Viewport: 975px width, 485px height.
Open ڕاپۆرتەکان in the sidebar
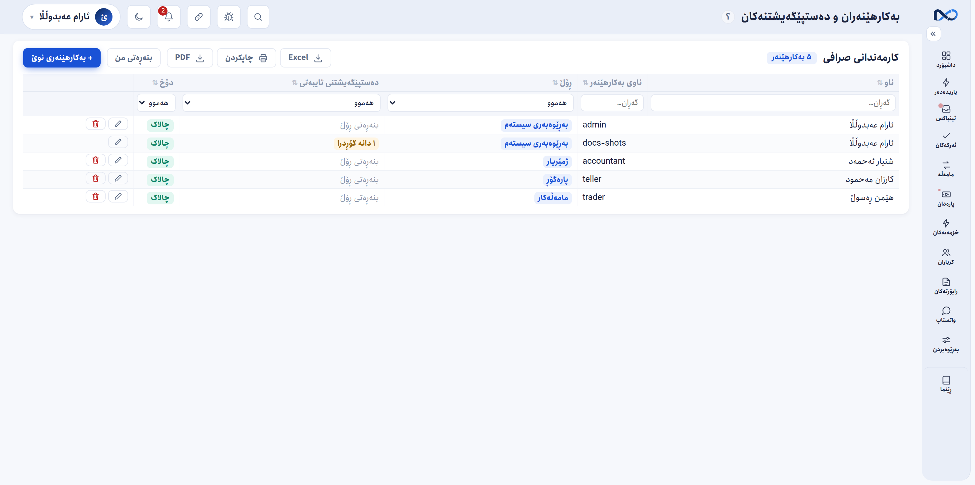tap(946, 286)
